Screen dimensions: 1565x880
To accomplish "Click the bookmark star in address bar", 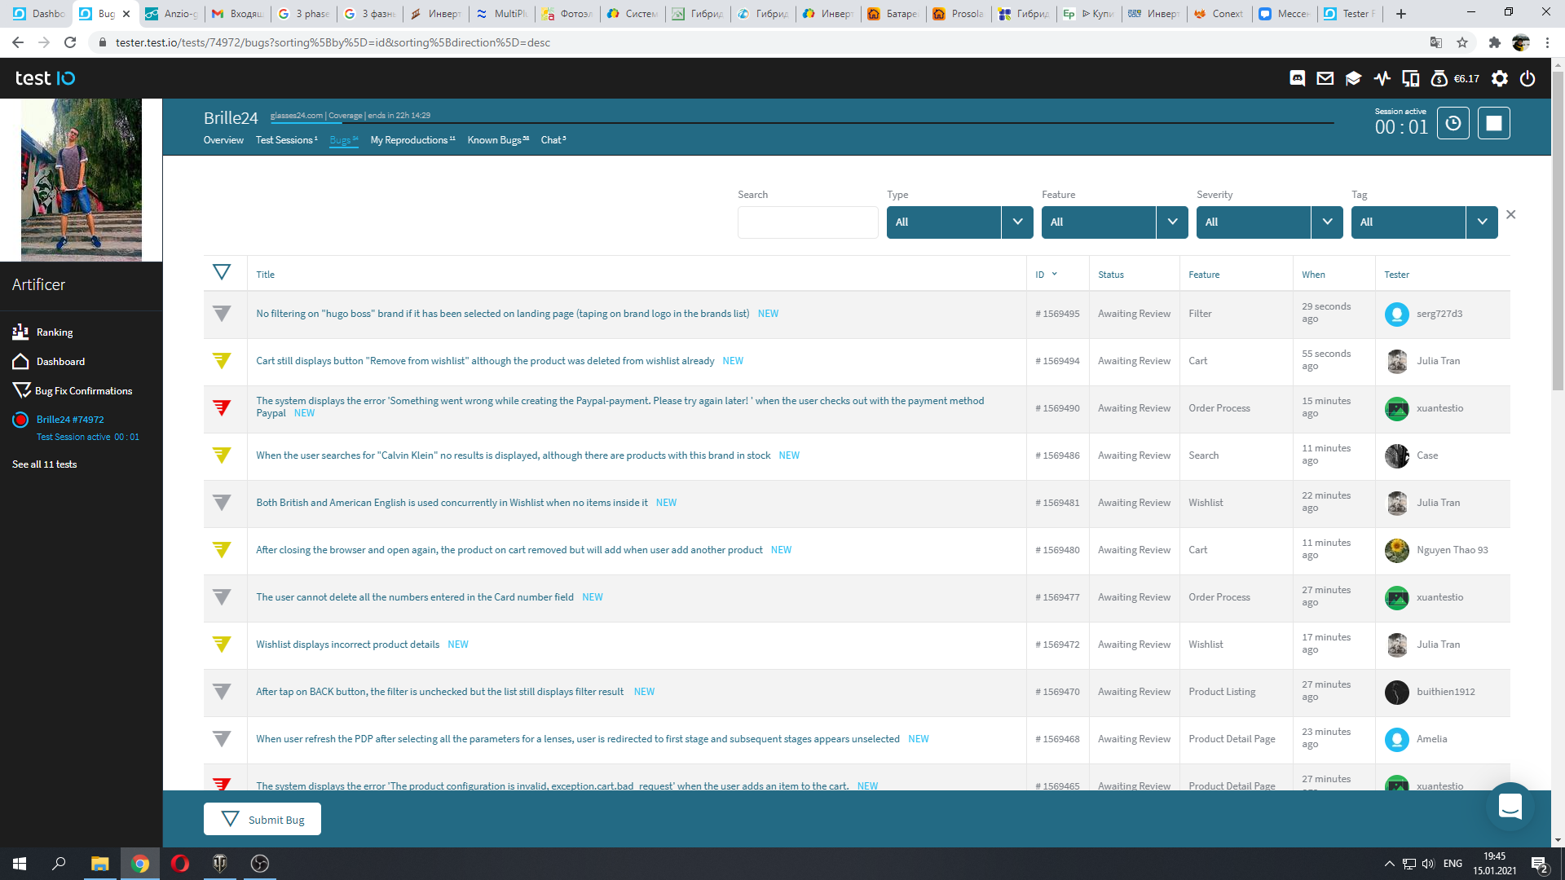I will (1462, 42).
